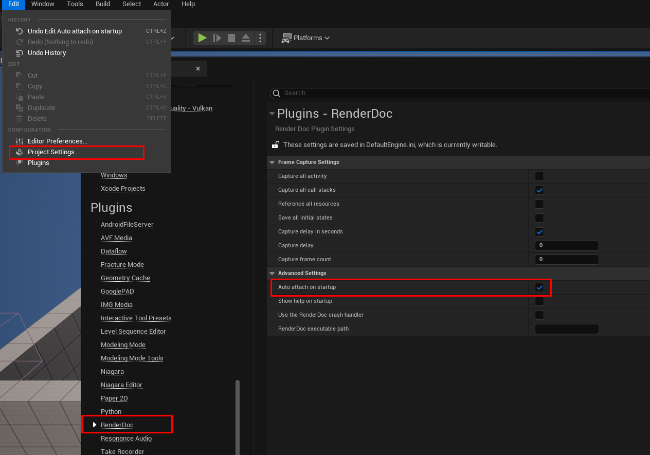Open the Build menu
Viewport: 650px width, 455px height.
click(103, 4)
